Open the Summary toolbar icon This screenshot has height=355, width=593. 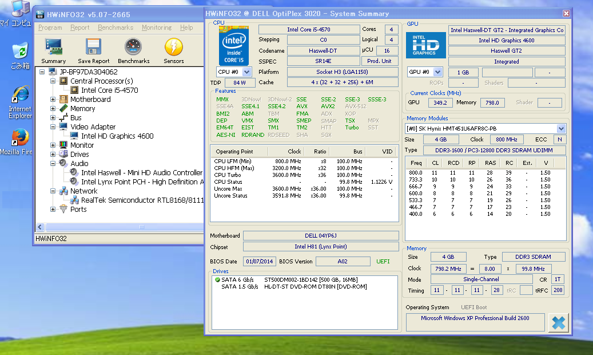pyautogui.click(x=53, y=46)
